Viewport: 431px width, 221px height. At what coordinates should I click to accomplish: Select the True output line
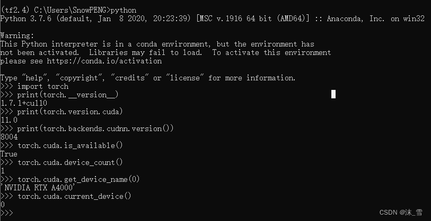pos(9,154)
